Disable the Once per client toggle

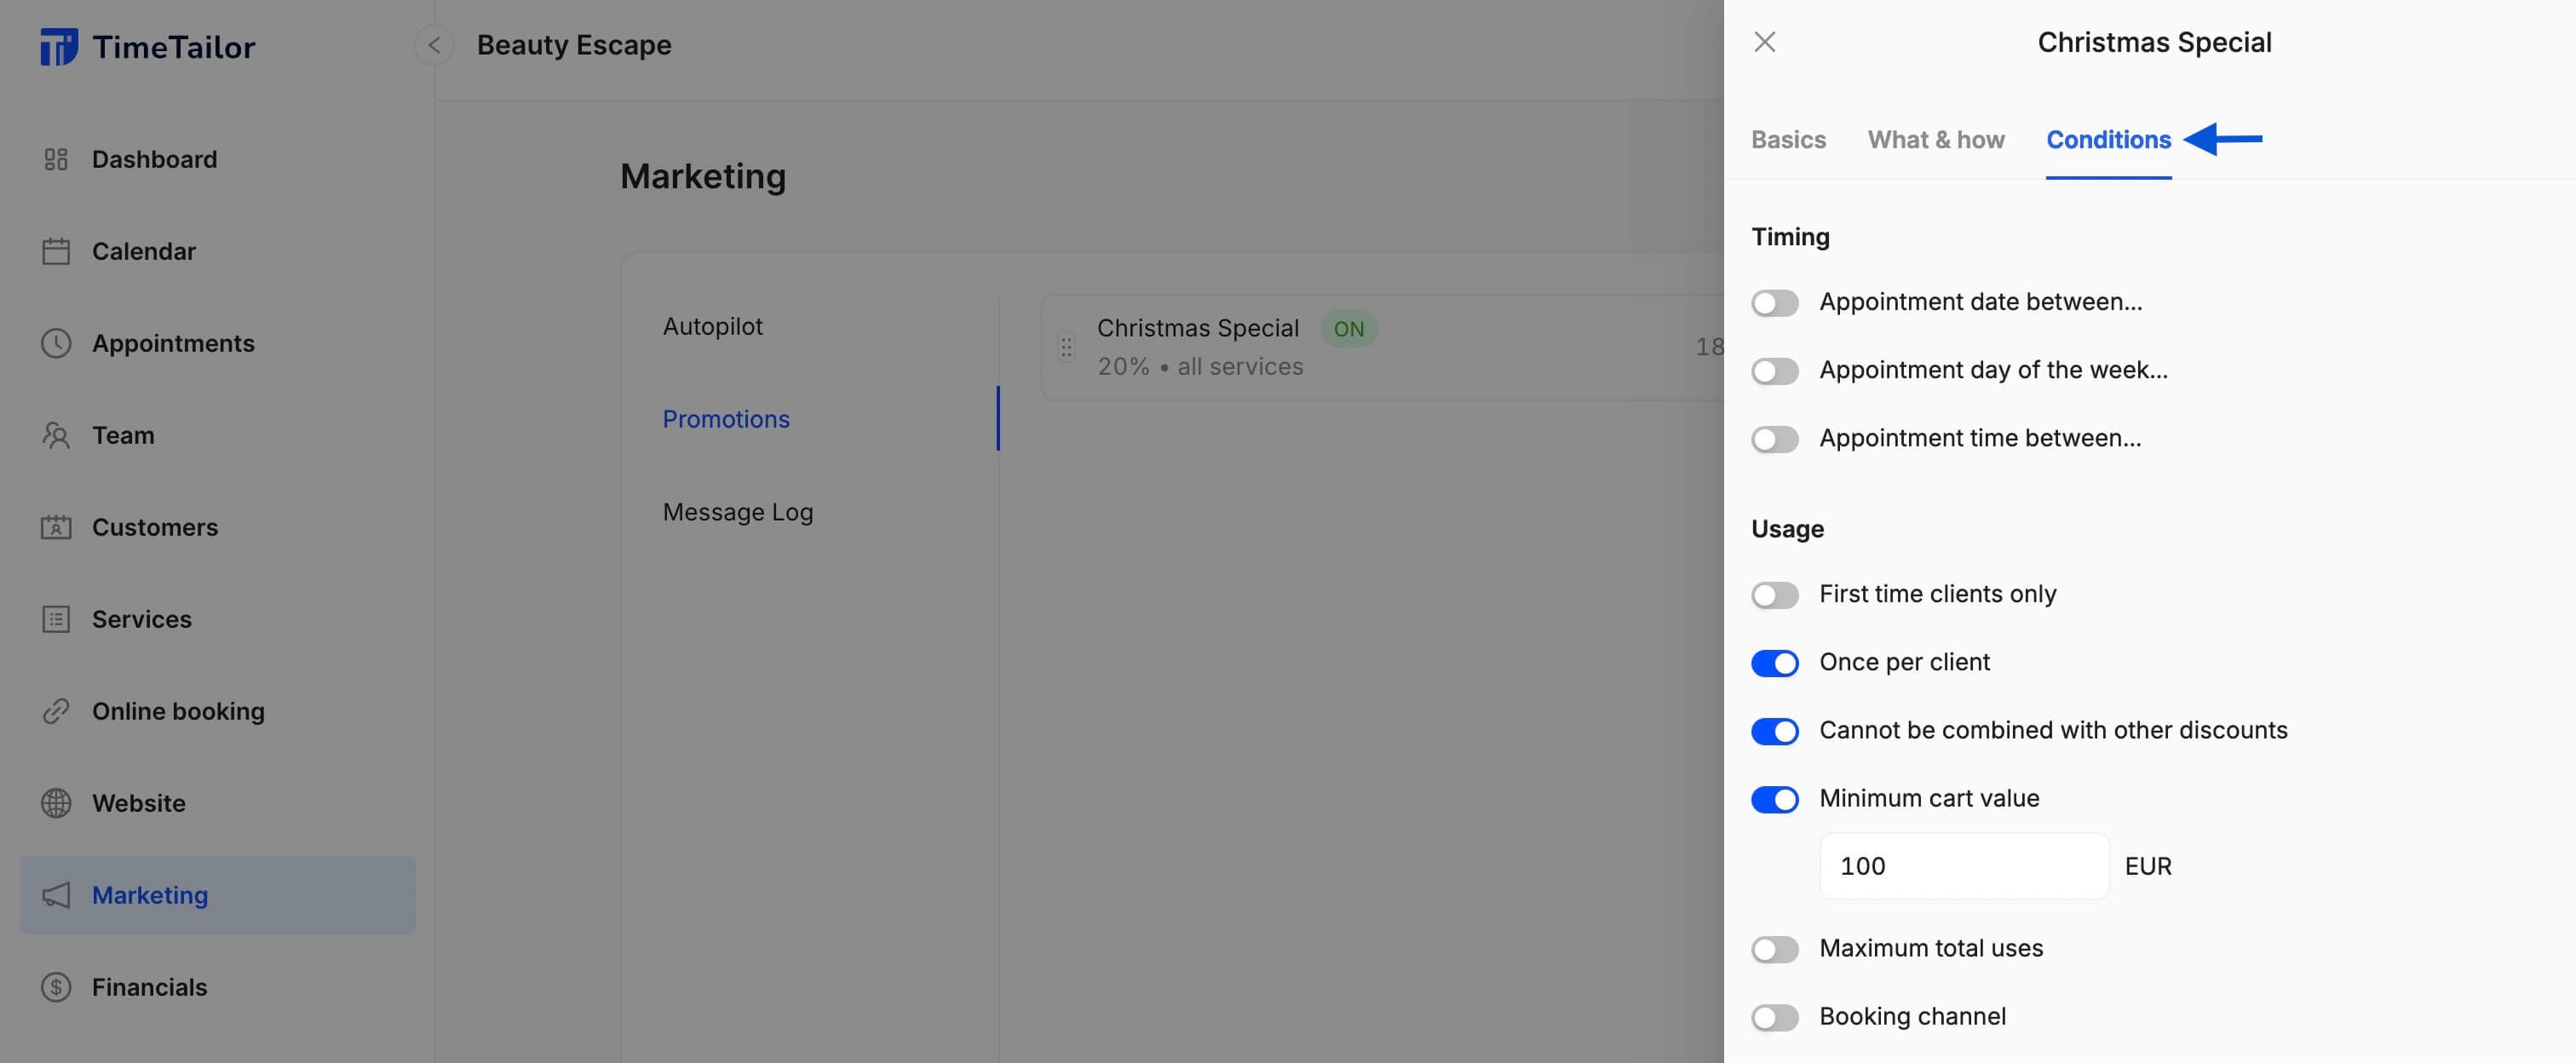[1774, 663]
